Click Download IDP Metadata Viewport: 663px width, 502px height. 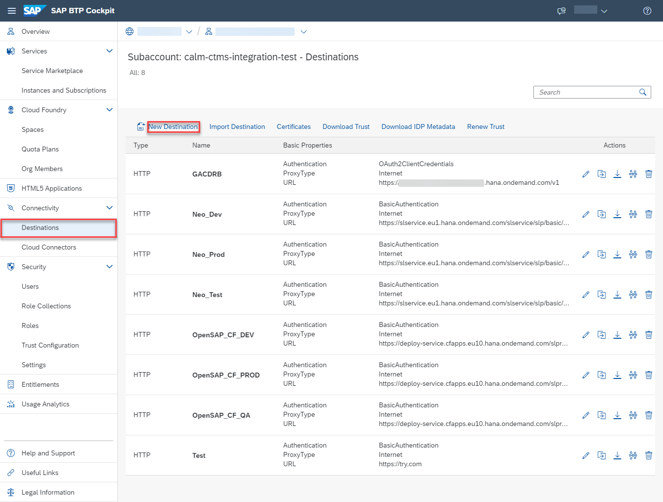point(418,126)
